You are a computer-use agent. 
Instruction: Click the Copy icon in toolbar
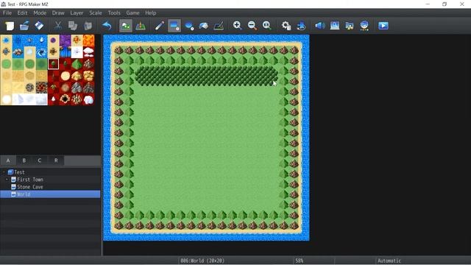[x=73, y=26]
